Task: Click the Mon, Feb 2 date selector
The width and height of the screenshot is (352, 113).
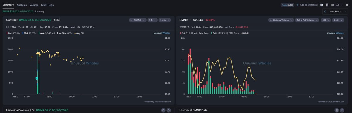Action: 335,11
